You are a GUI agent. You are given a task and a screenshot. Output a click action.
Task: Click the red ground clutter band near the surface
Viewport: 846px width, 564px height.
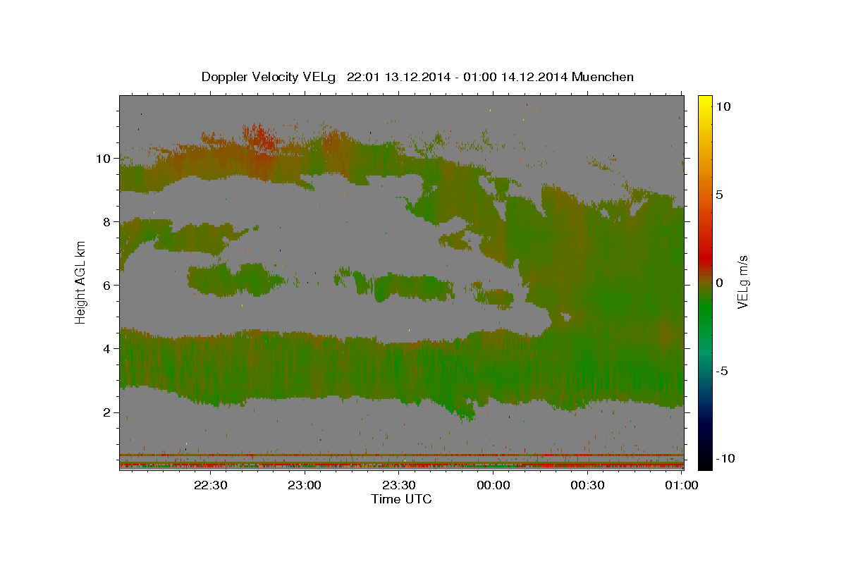[x=401, y=465]
